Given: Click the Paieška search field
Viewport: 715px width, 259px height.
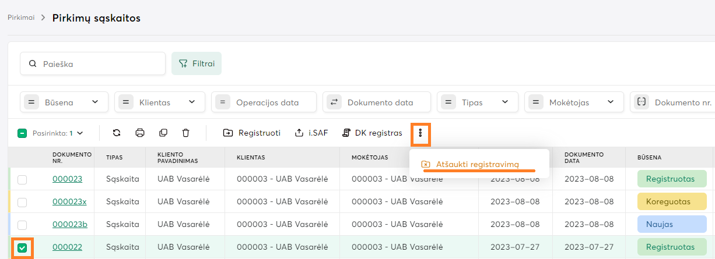Looking at the screenshot, I should point(93,64).
